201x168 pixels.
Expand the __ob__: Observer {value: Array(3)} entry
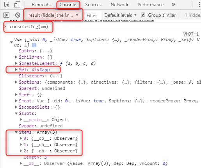click(21, 163)
